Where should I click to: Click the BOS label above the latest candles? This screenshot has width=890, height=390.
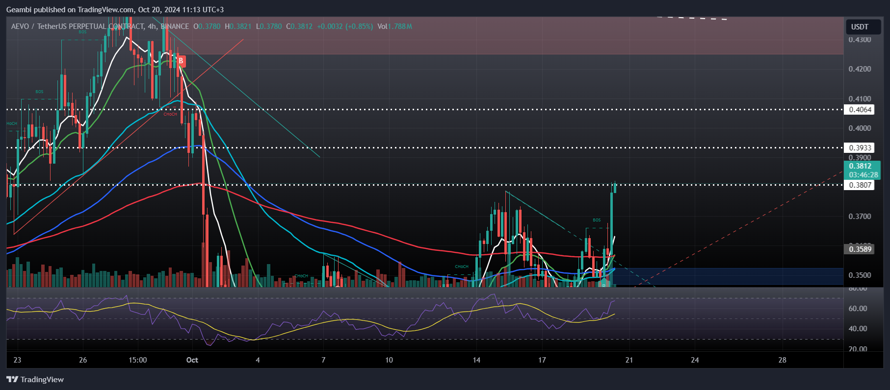pyautogui.click(x=597, y=220)
